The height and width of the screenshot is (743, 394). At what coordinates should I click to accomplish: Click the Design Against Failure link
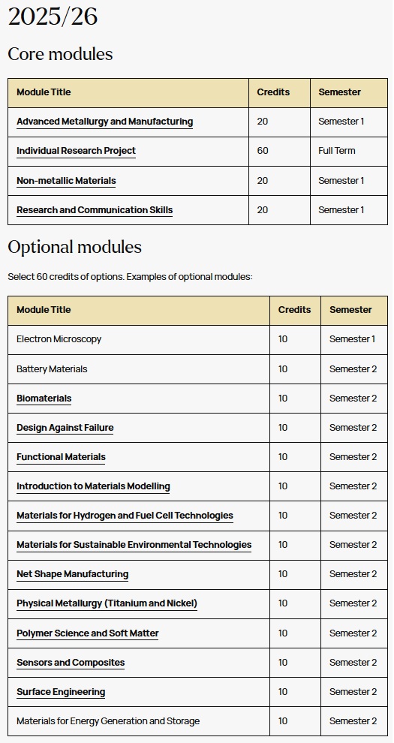click(x=65, y=428)
